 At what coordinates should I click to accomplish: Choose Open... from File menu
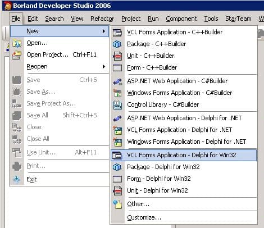pyautogui.click(x=60, y=43)
